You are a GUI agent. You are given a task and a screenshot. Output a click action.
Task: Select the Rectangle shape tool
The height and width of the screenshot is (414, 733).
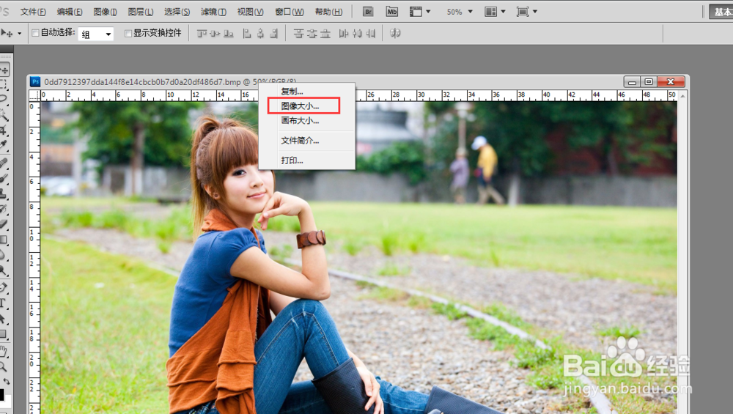click(4, 333)
